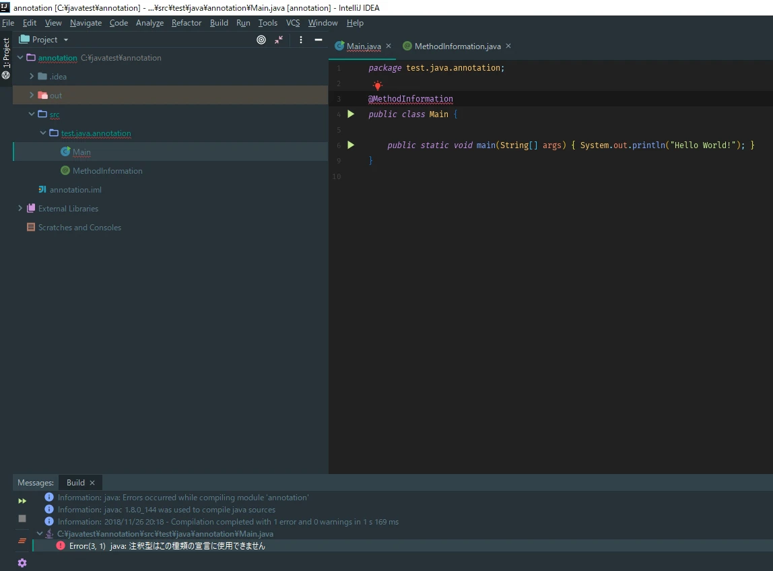Switch to MethodInformation.java tab
Screen dimensions: 773x571
tap(457, 46)
